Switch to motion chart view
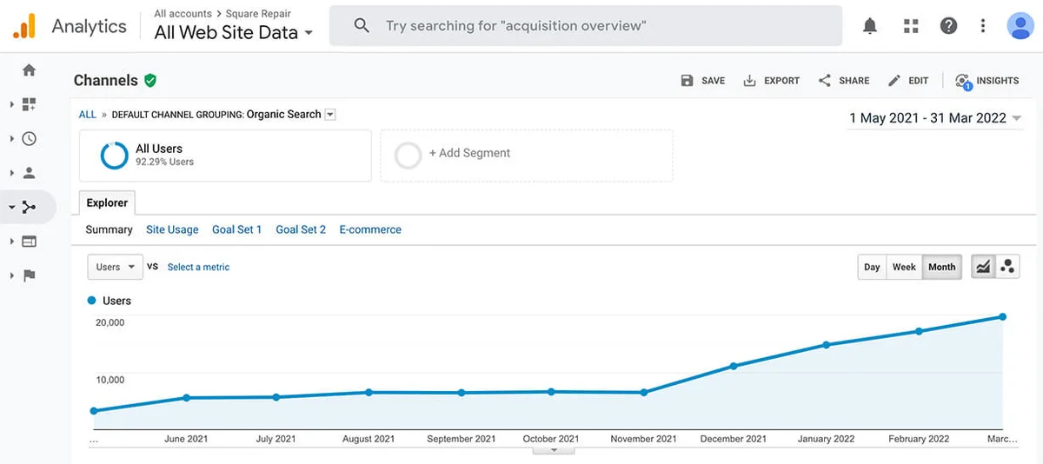 pyautogui.click(x=1007, y=267)
